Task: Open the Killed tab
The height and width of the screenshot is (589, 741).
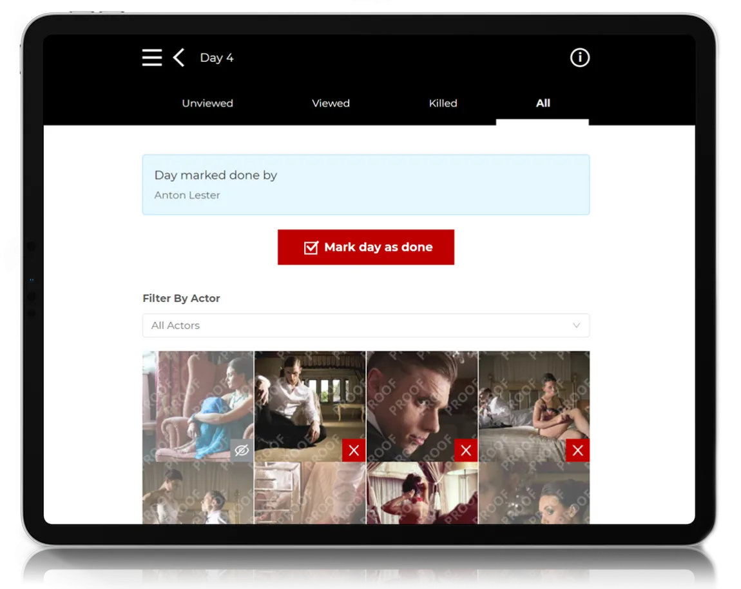Action: [443, 103]
